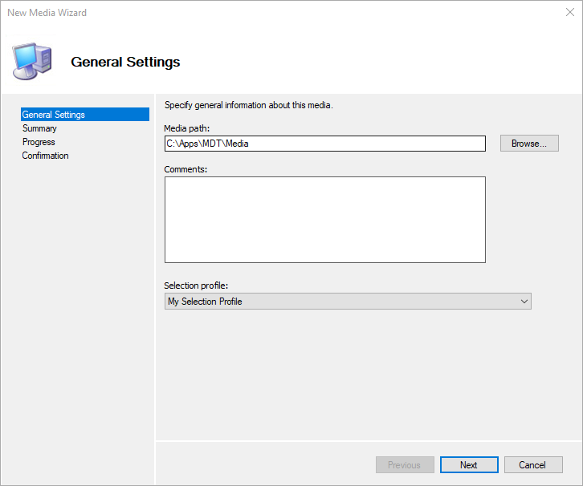Cancel the New Media Wizard
This screenshot has height=486, width=583.
pos(533,465)
